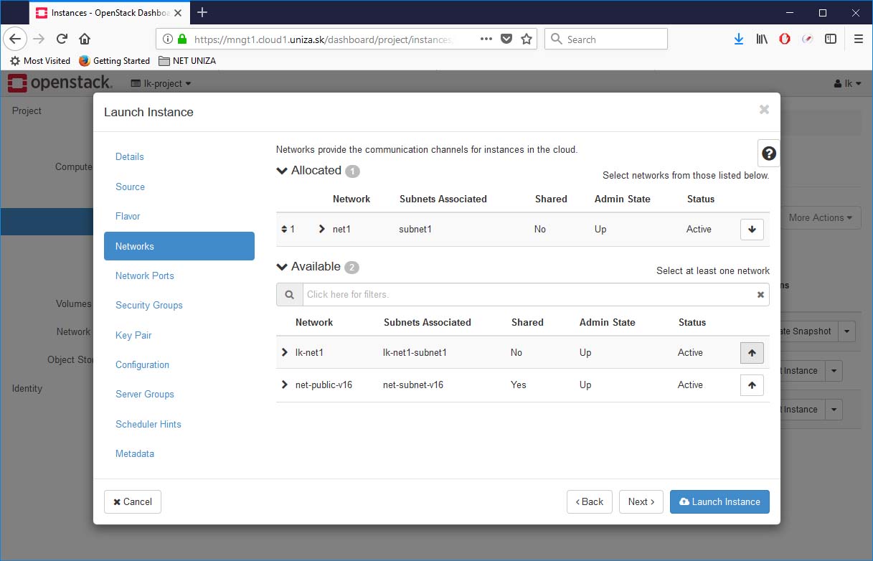Image resolution: width=873 pixels, height=561 pixels.
Task: Open the NET UNIZA bookmarks folder
Action: (x=187, y=61)
